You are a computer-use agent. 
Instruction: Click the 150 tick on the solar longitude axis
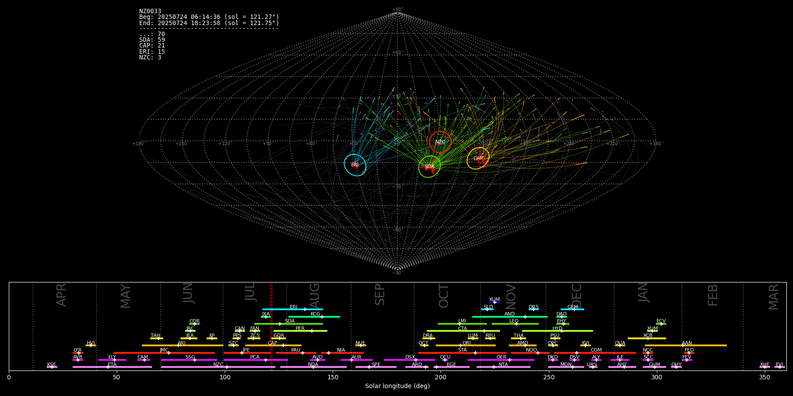[x=333, y=377]
